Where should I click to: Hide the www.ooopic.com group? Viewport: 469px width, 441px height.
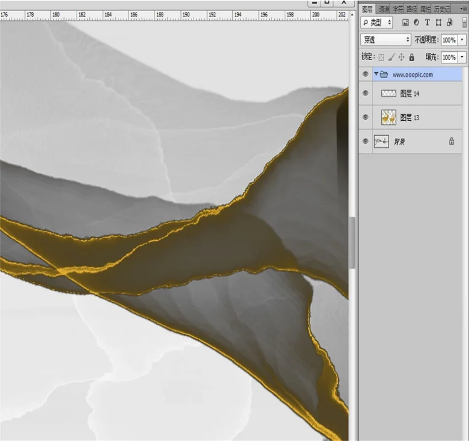(365, 74)
